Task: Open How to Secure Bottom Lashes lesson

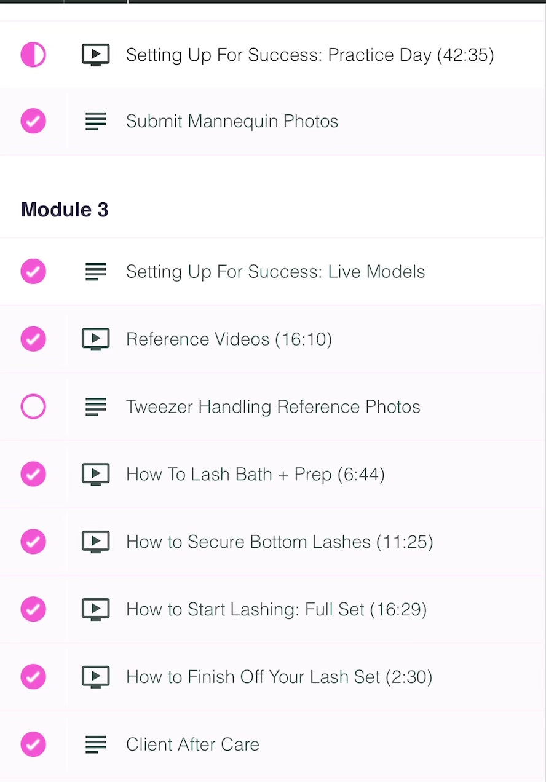Action: pos(279,542)
